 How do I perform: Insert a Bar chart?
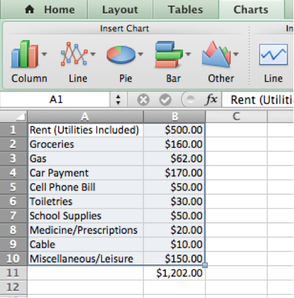[x=168, y=54]
